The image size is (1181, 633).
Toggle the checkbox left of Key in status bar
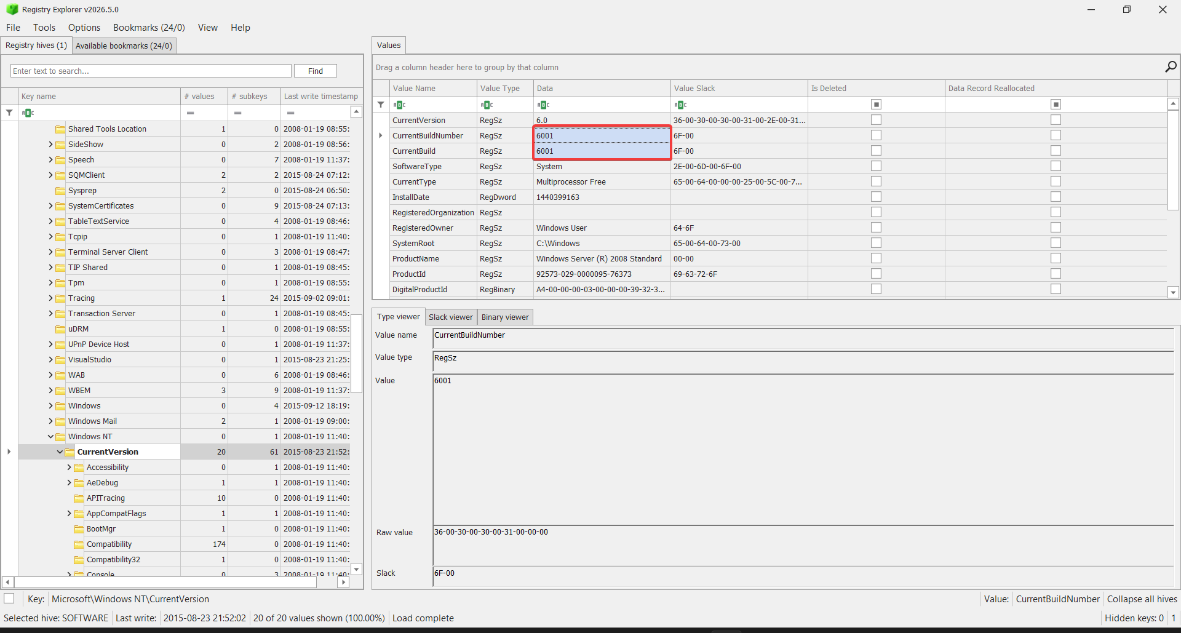pyautogui.click(x=9, y=598)
